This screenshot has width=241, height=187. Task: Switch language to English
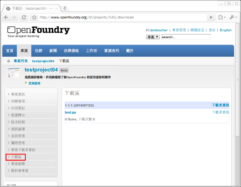pyautogui.click(x=226, y=30)
